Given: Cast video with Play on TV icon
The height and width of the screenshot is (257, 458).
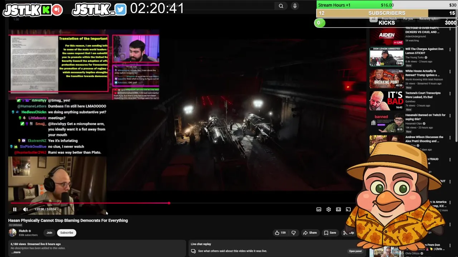Looking at the screenshot, I should pyautogui.click(x=348, y=210).
